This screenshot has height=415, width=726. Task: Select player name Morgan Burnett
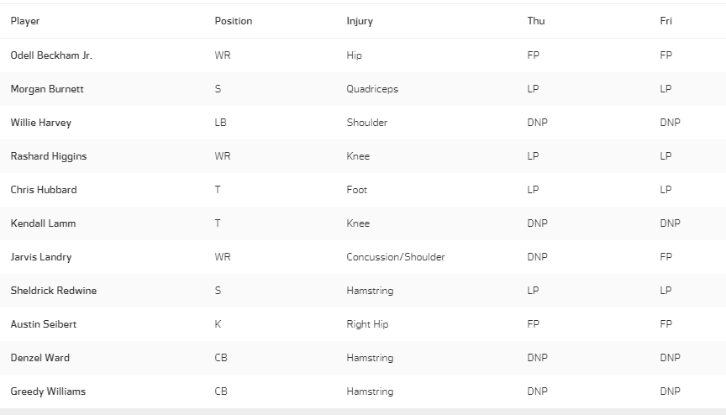click(47, 89)
